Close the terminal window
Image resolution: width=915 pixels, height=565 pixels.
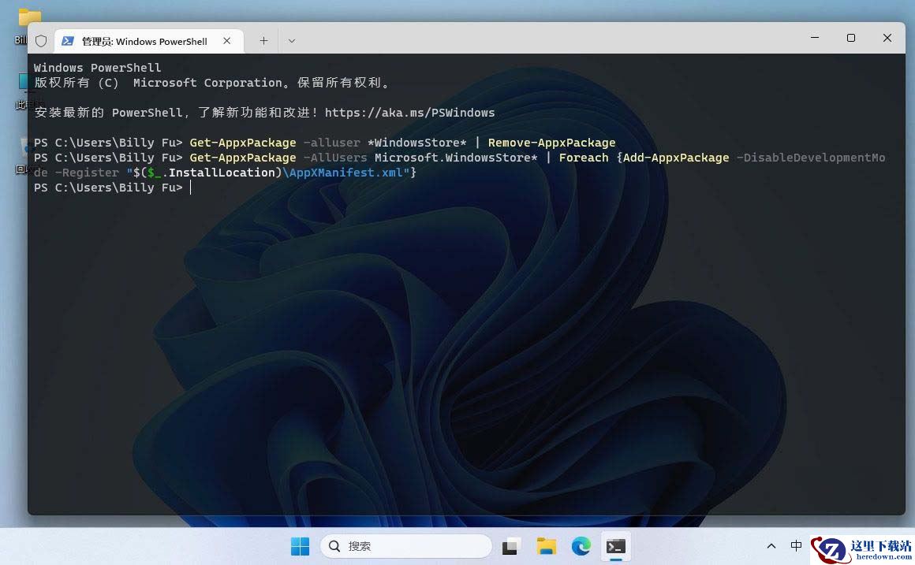[887, 38]
